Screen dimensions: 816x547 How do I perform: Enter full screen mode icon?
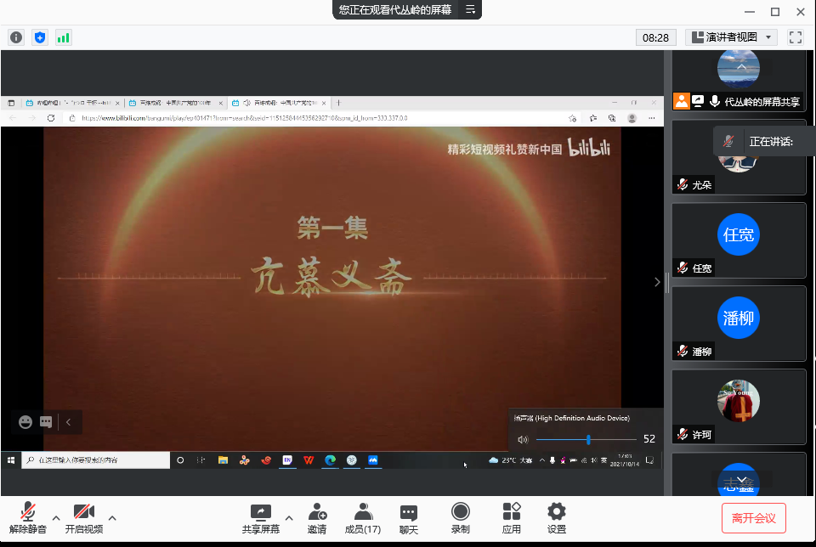click(796, 37)
